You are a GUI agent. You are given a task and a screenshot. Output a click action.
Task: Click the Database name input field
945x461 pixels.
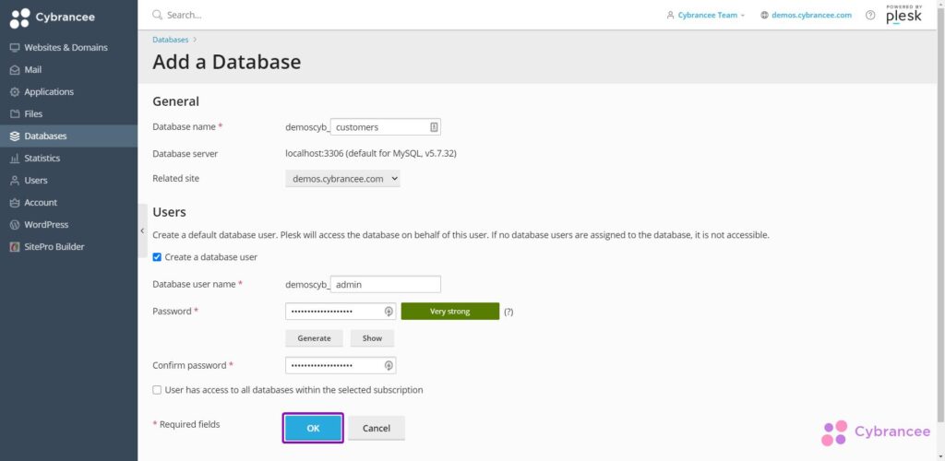(386, 127)
